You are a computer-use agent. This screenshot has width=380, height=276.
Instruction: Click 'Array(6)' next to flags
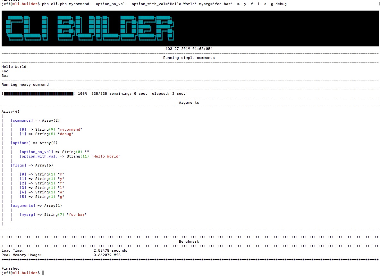44,166
